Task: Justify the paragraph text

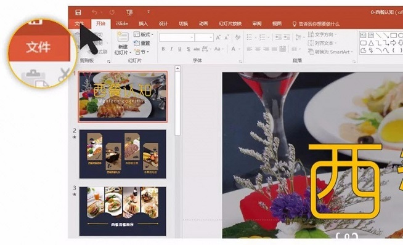Action: tap(274, 49)
